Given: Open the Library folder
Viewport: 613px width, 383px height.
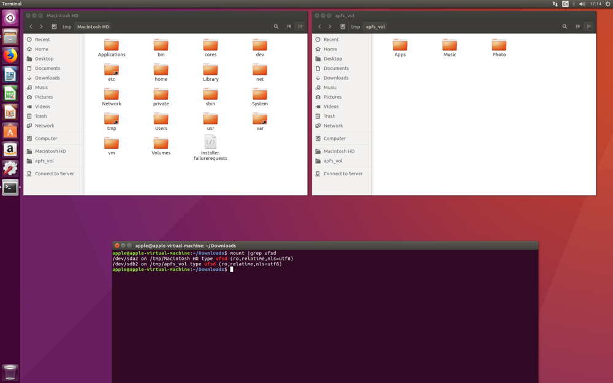Looking at the screenshot, I should pos(210,70).
